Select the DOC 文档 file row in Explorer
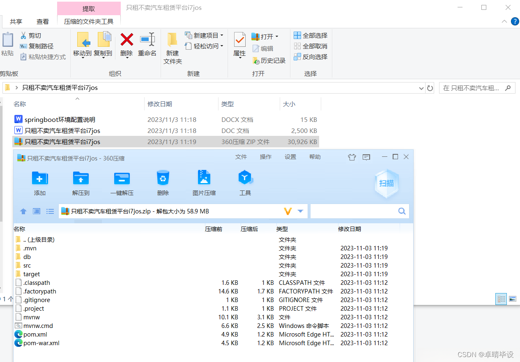 [166, 131]
